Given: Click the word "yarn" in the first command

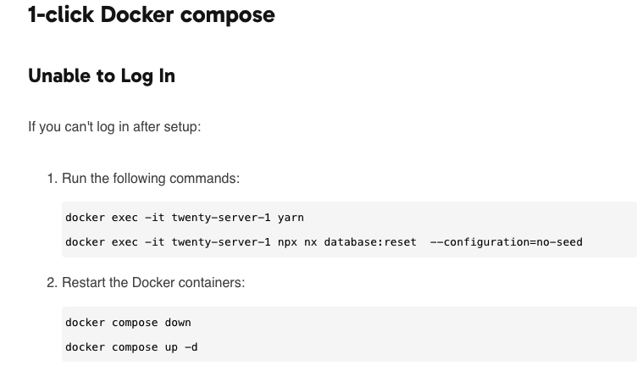Looking at the screenshot, I should pyautogui.click(x=291, y=218).
